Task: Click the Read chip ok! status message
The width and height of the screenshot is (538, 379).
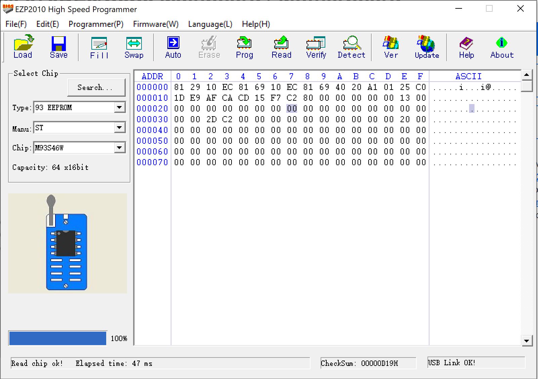Action: 37,363
